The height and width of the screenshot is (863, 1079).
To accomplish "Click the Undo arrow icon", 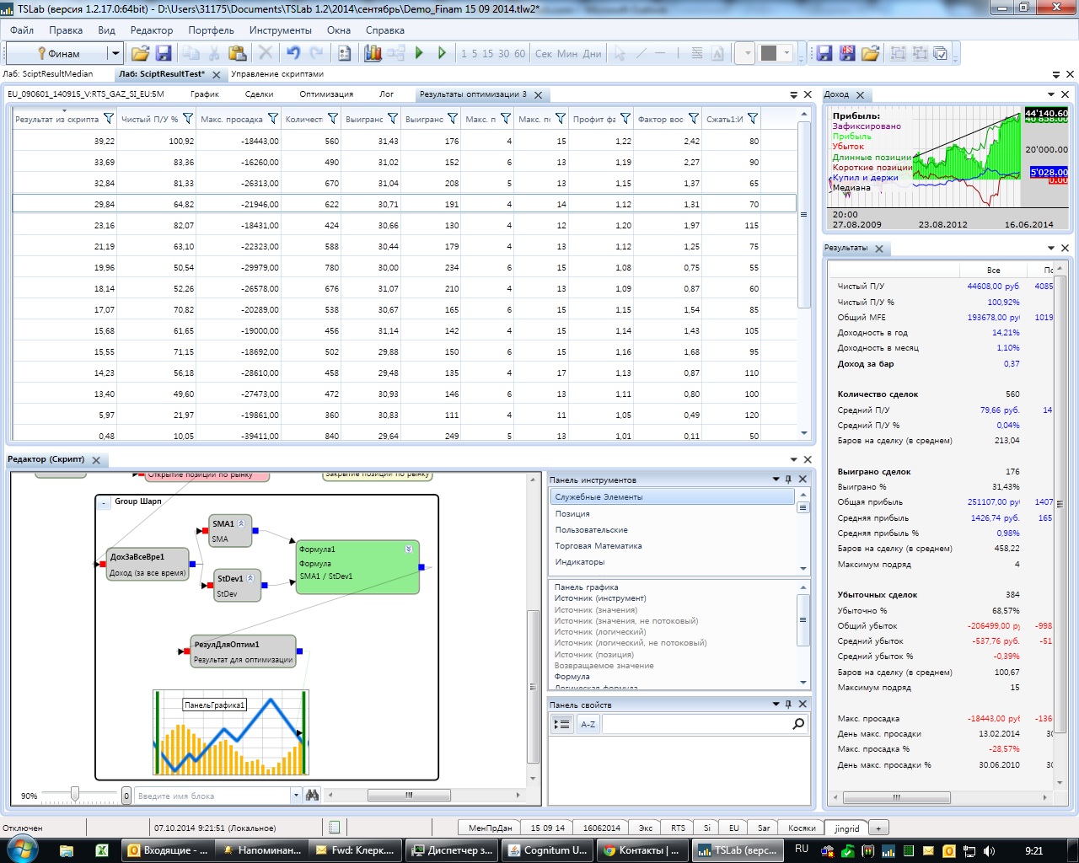I will pos(293,53).
